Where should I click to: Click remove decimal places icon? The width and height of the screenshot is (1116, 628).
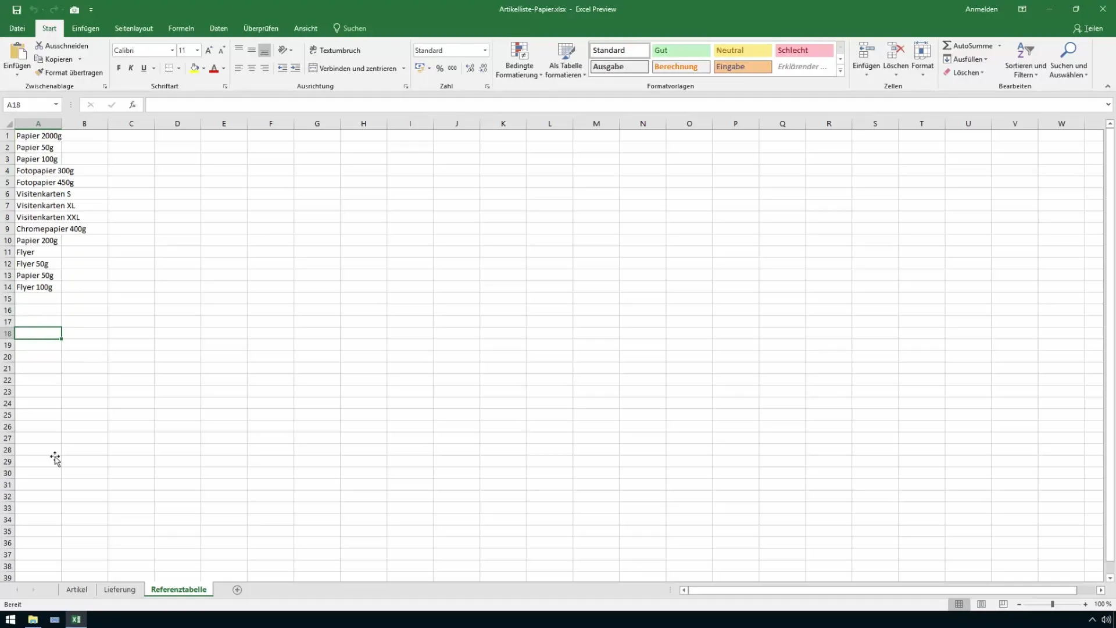(x=483, y=68)
